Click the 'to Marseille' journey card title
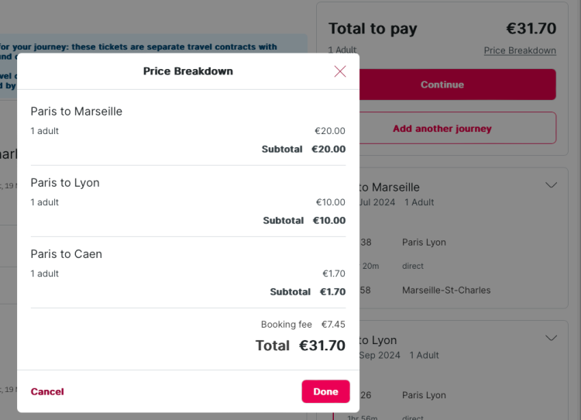The height and width of the screenshot is (420, 581). [389, 188]
